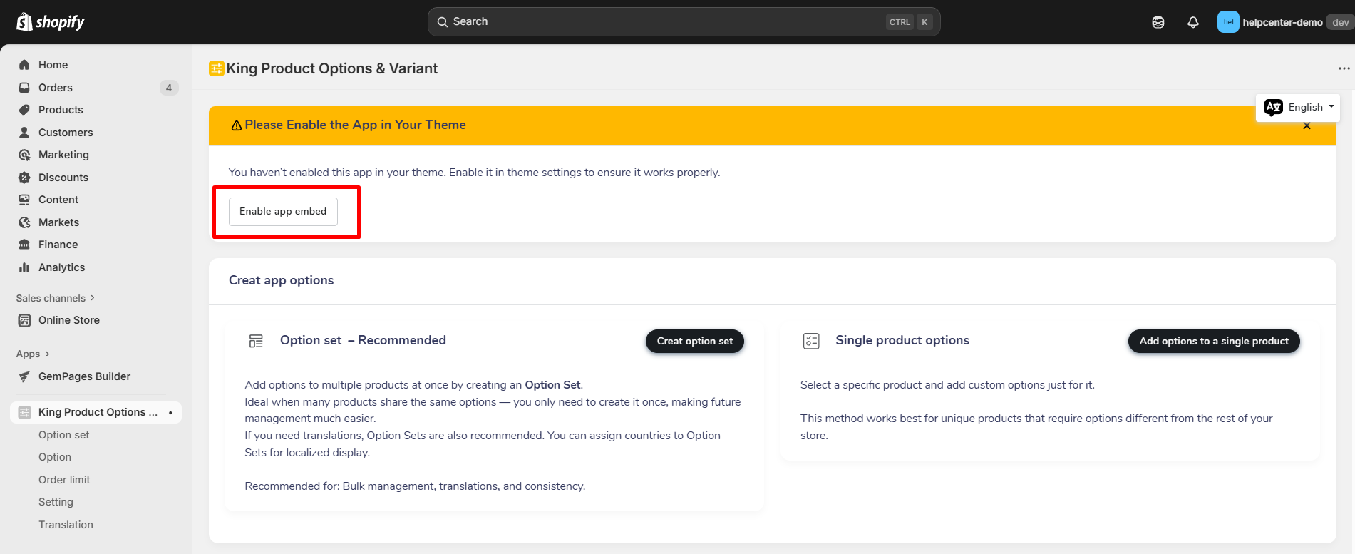Open the Order limit submenu item
Viewport: 1355px width, 554px height.
tap(64, 480)
